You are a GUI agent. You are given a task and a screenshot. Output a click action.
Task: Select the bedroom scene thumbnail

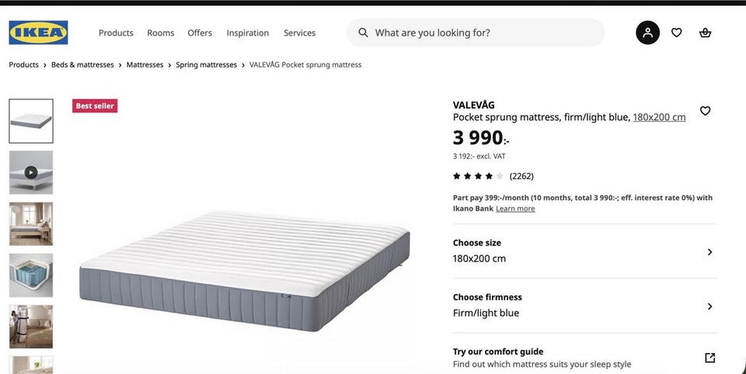click(31, 223)
